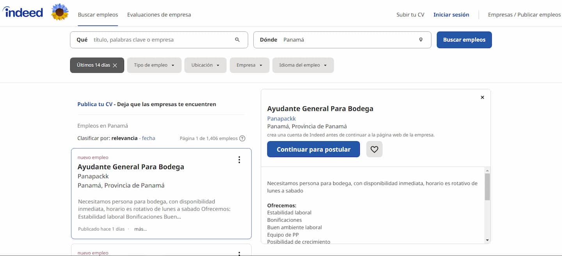Image resolution: width=562 pixels, height=256 pixels.
Task: Click the location pin icon in Dónde field
Action: click(421, 40)
